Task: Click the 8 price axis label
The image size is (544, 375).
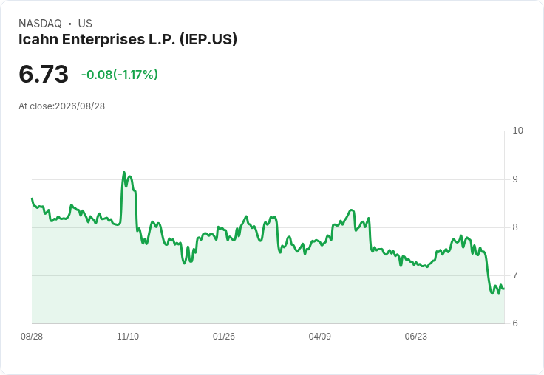Action: [515, 227]
